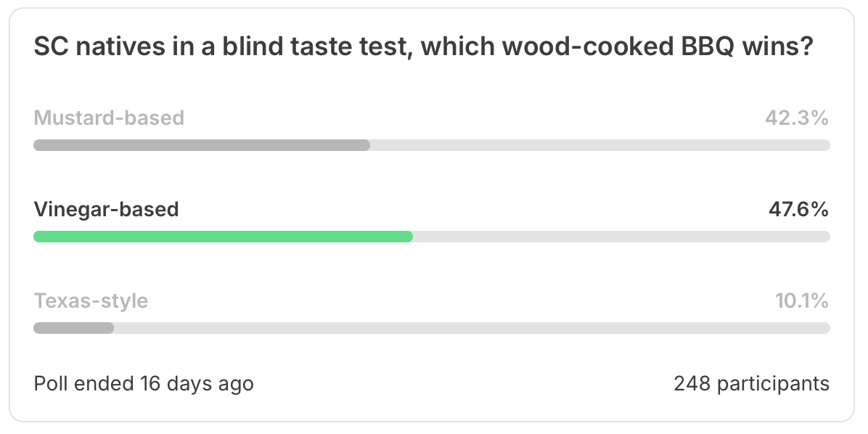
Task: Select the Mustard-based option label
Action: coord(109,118)
